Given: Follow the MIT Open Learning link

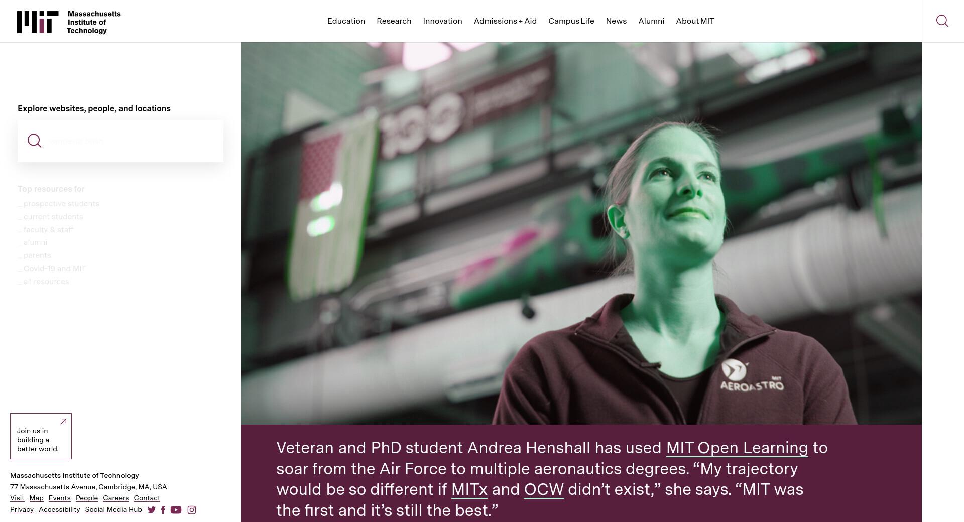Looking at the screenshot, I should 737,448.
